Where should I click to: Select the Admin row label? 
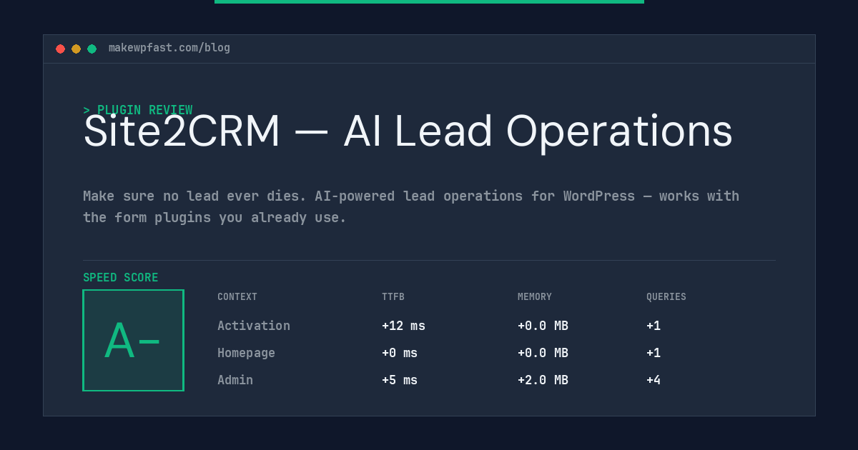click(235, 380)
